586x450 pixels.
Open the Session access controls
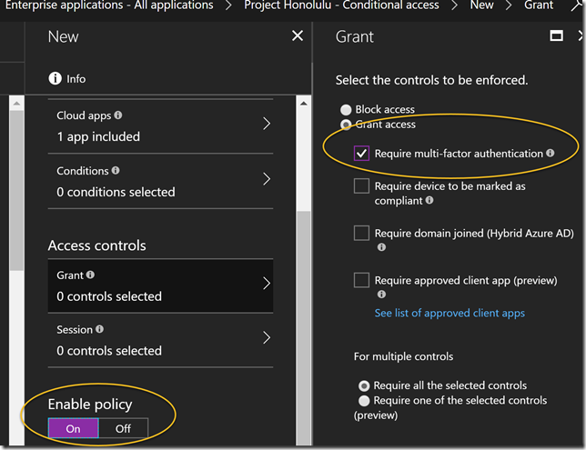(x=266, y=339)
